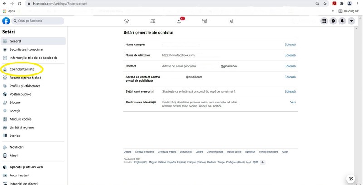Viewport: 363px width, 185px height.
Task: Click the browser back arrow
Action: pyautogui.click(x=5, y=4)
